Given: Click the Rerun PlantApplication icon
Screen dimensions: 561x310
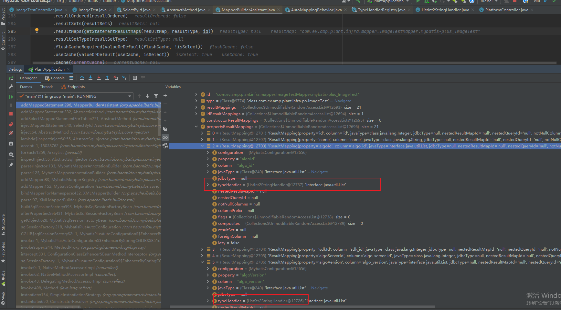Looking at the screenshot, I should (x=11, y=78).
